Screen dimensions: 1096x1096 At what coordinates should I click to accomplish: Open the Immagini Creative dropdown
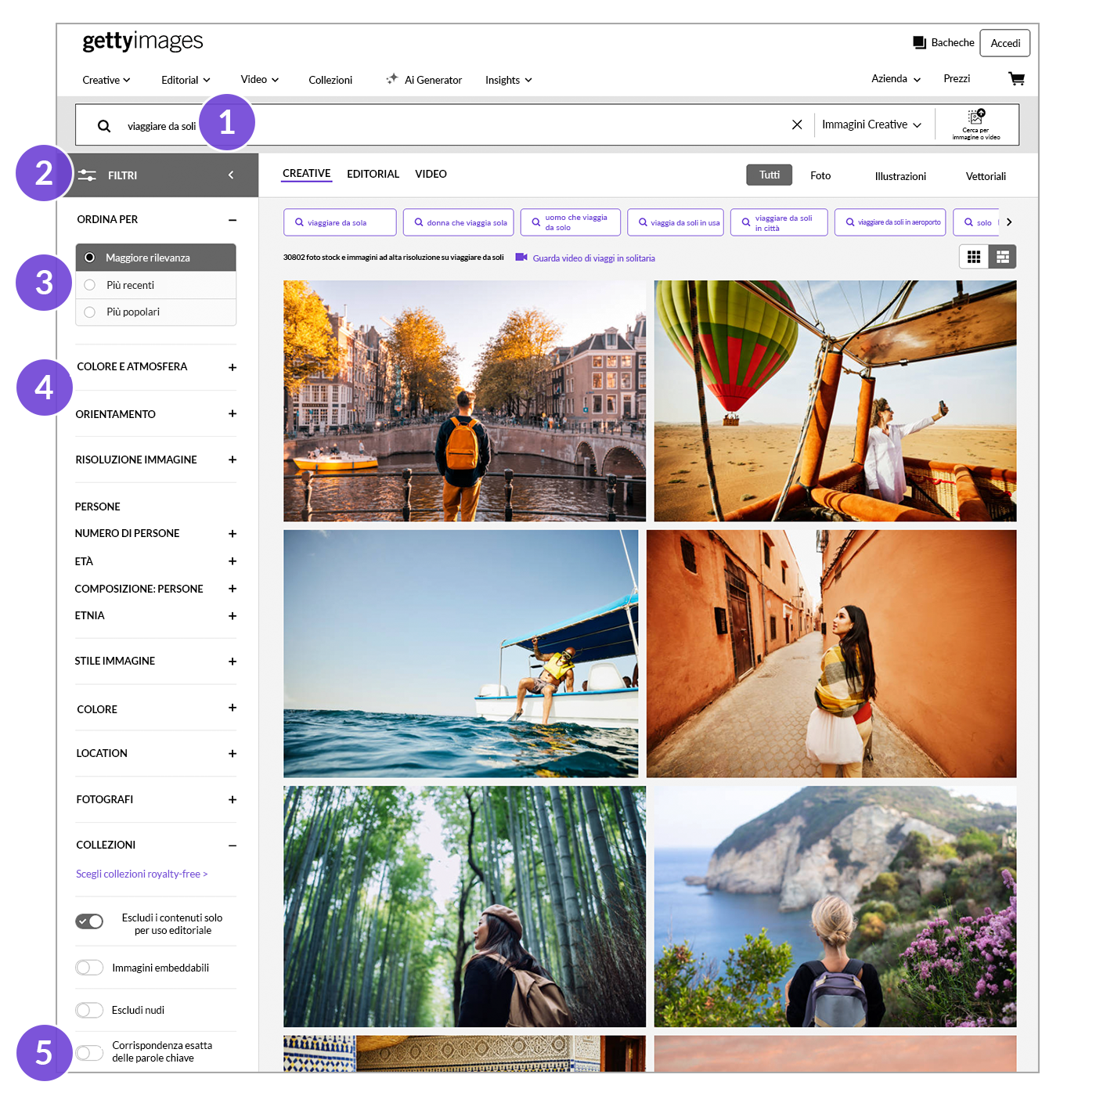(871, 124)
